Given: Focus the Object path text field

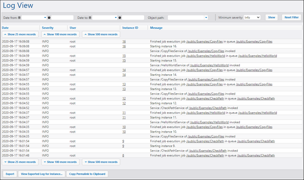Looking at the screenshot, I should pos(186,17).
